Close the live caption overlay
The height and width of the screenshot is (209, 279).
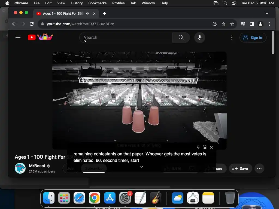click(x=211, y=147)
